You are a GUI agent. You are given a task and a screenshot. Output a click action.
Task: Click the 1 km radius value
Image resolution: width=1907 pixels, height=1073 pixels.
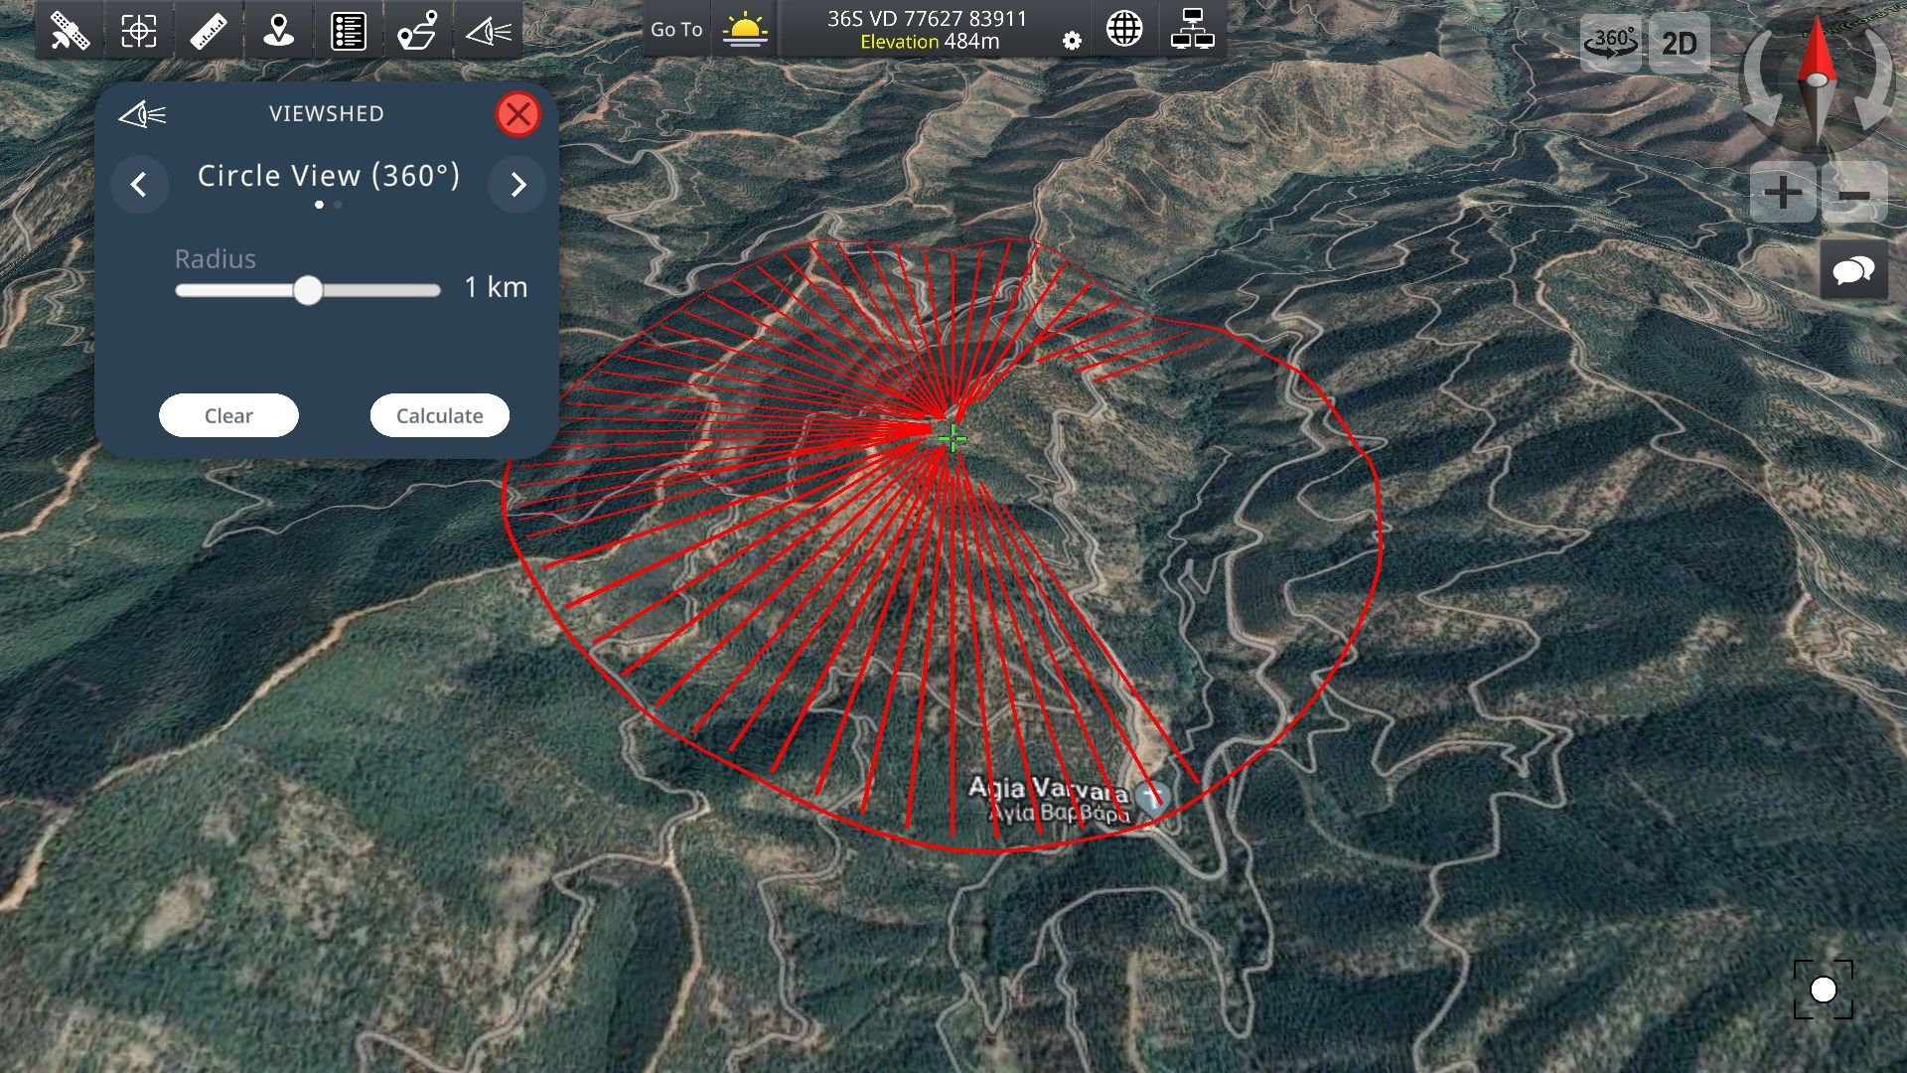tap(496, 288)
